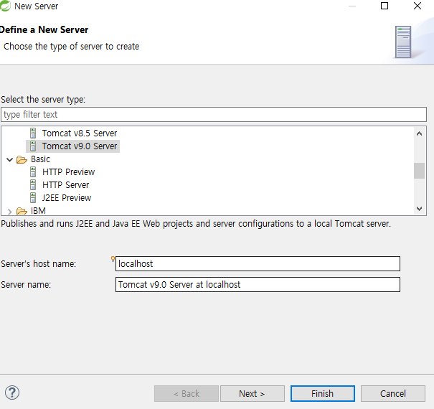Viewport: 434px width, 409px height.
Task: Collapse the Basic folder
Action: tap(10, 159)
